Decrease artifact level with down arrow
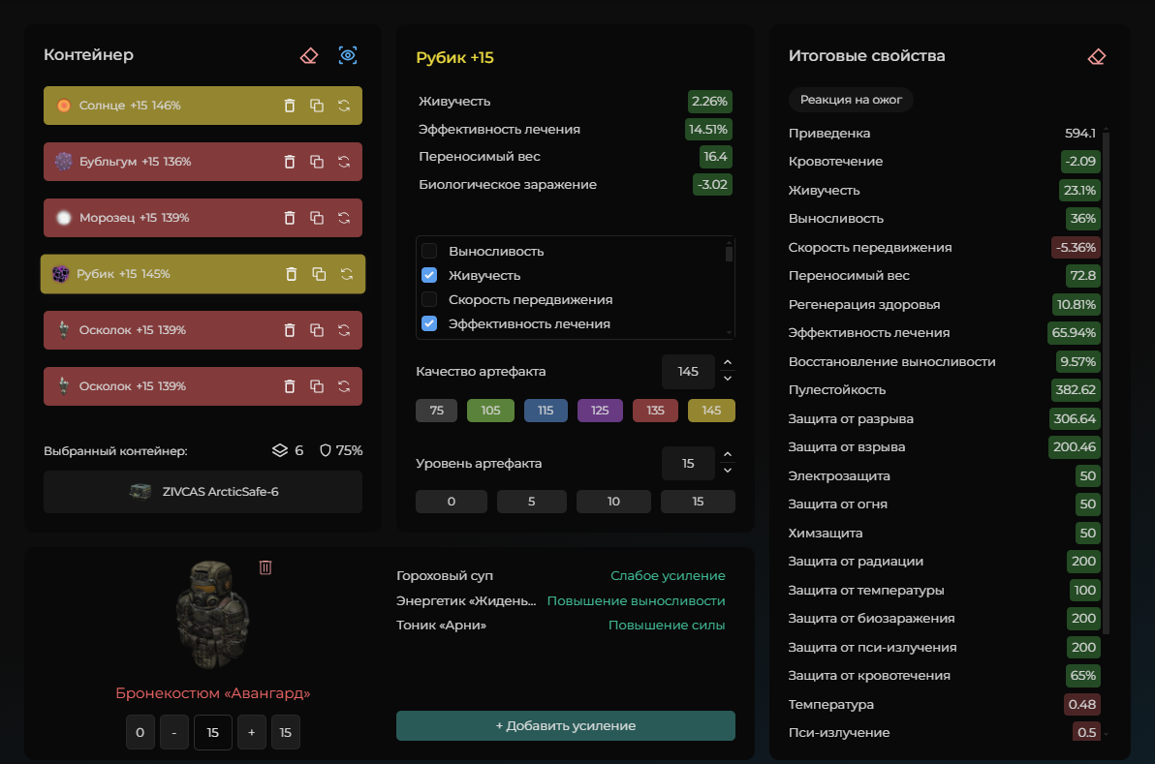The height and width of the screenshot is (764, 1155). pos(728,471)
